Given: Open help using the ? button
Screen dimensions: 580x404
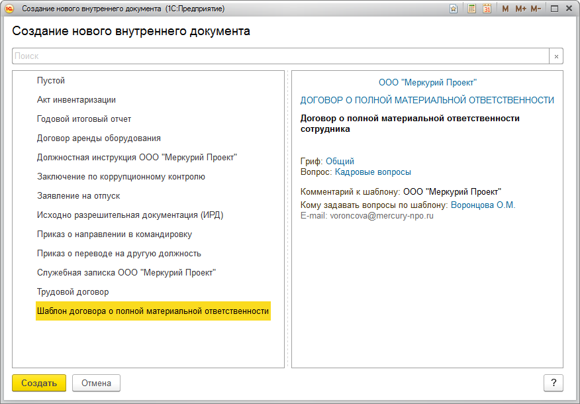Looking at the screenshot, I should (555, 383).
